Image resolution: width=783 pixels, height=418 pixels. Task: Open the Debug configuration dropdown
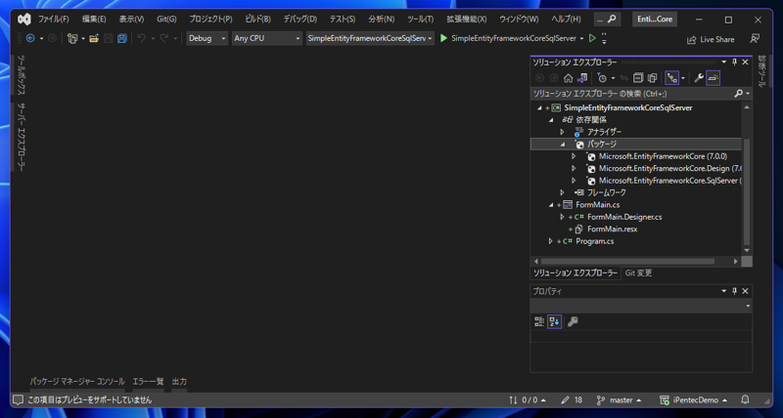coord(207,38)
